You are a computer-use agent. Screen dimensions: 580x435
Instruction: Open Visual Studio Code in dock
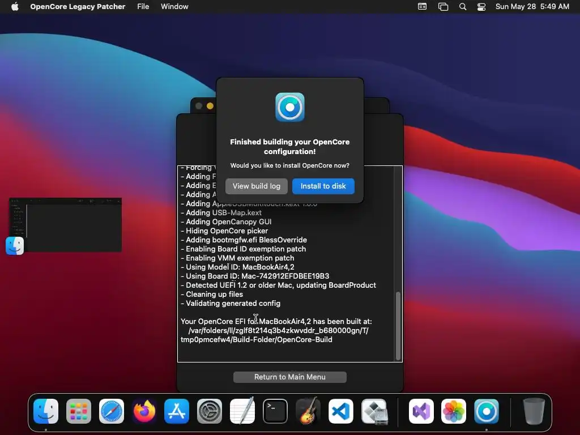coord(340,411)
